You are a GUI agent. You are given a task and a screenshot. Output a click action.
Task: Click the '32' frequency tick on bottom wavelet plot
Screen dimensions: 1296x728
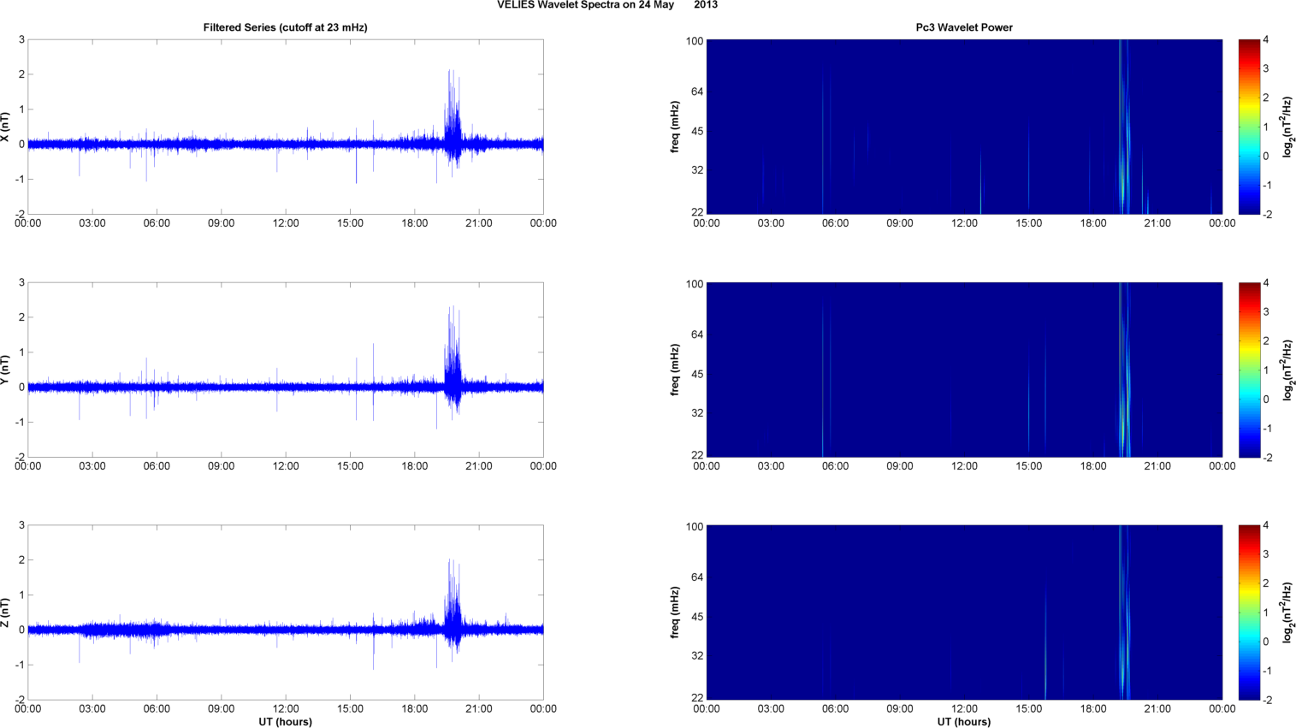click(x=696, y=656)
